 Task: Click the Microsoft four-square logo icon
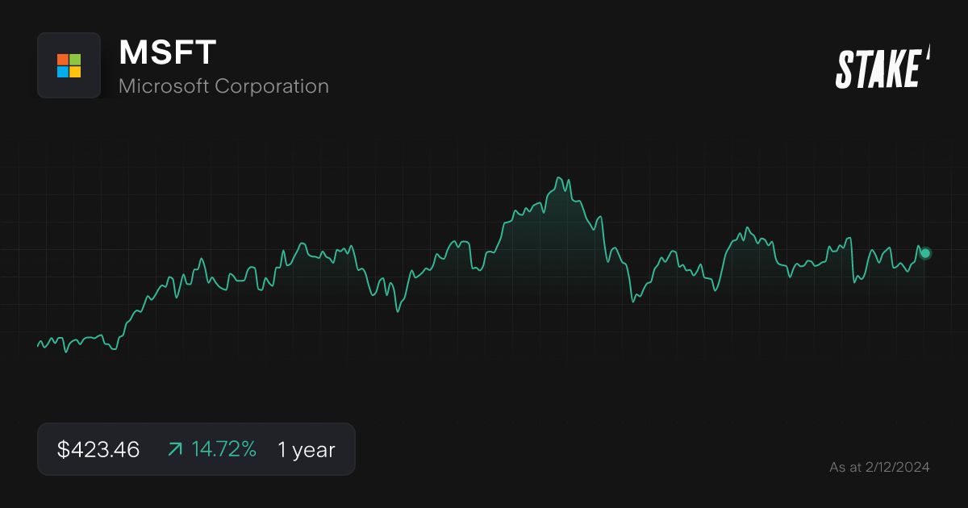[x=69, y=65]
